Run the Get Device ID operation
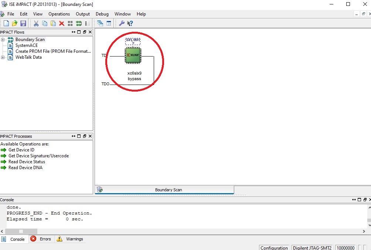Image resolution: width=371 pixels, height=250 pixels. (21, 150)
